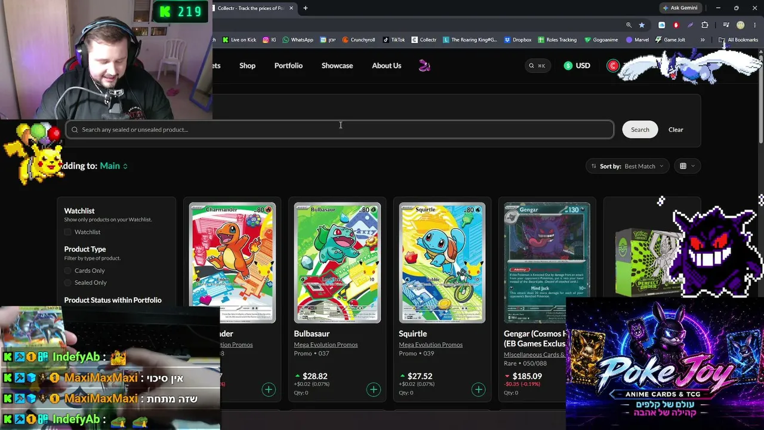Screen dimensions: 764x430
Task: Click the magnifier icon in the product search box
Action: (x=75, y=130)
